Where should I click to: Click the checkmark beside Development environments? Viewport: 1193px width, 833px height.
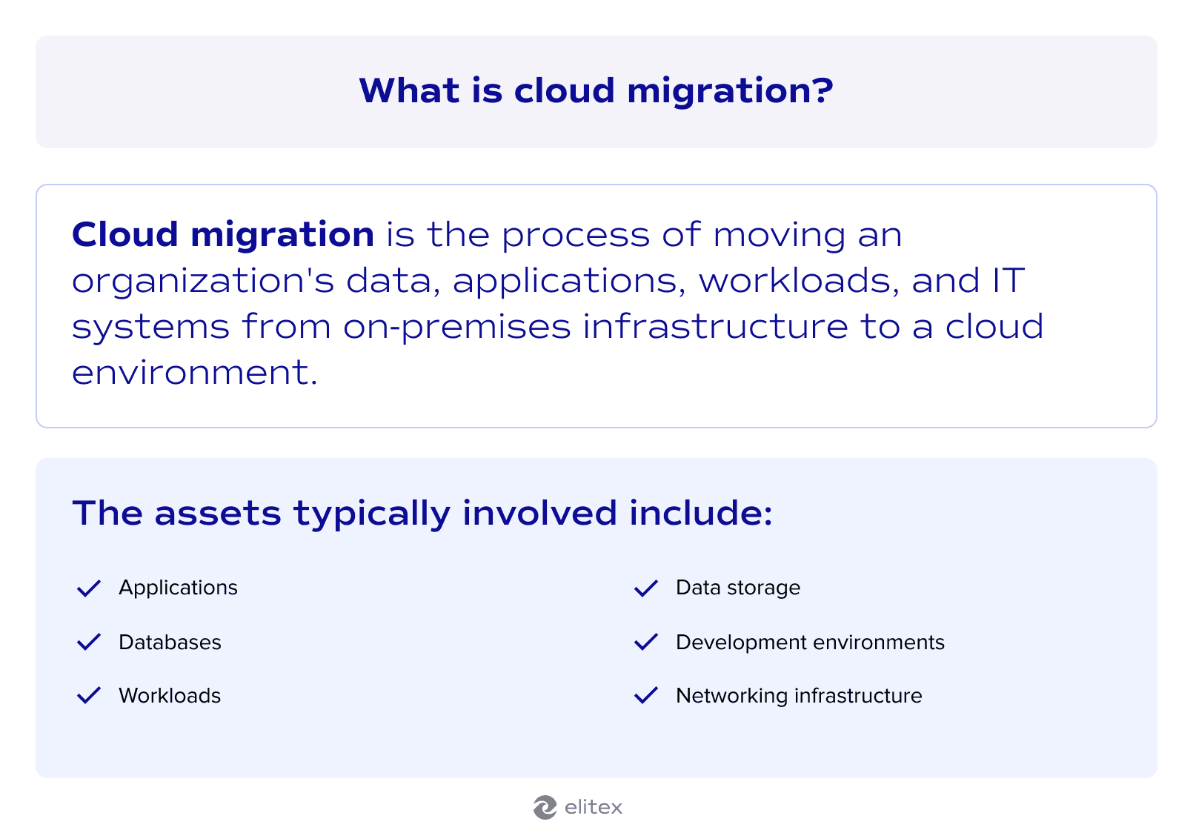pyautogui.click(x=646, y=643)
